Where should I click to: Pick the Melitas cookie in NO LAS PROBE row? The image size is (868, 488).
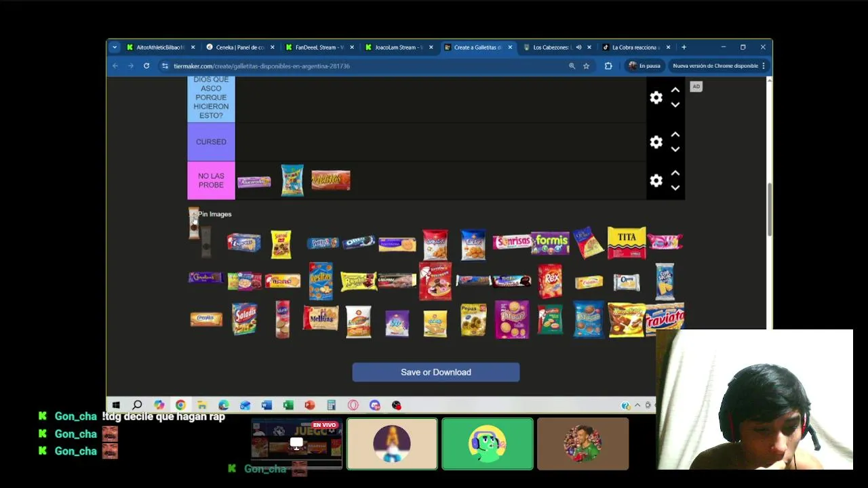coord(331,180)
